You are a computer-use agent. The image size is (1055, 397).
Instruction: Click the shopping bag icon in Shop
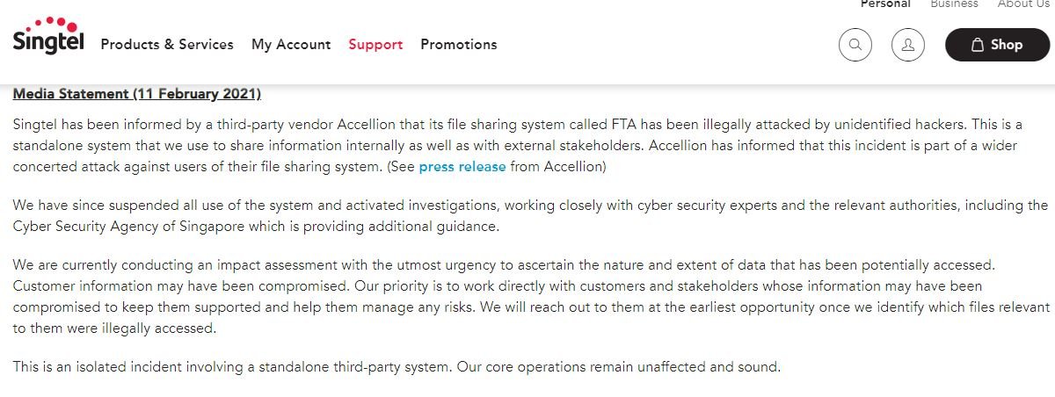977,45
